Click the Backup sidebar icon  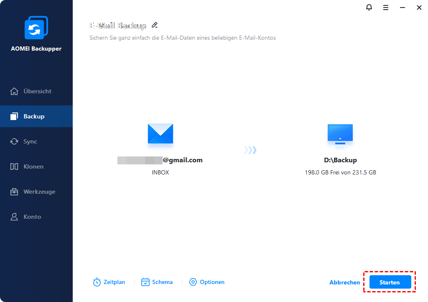point(14,116)
